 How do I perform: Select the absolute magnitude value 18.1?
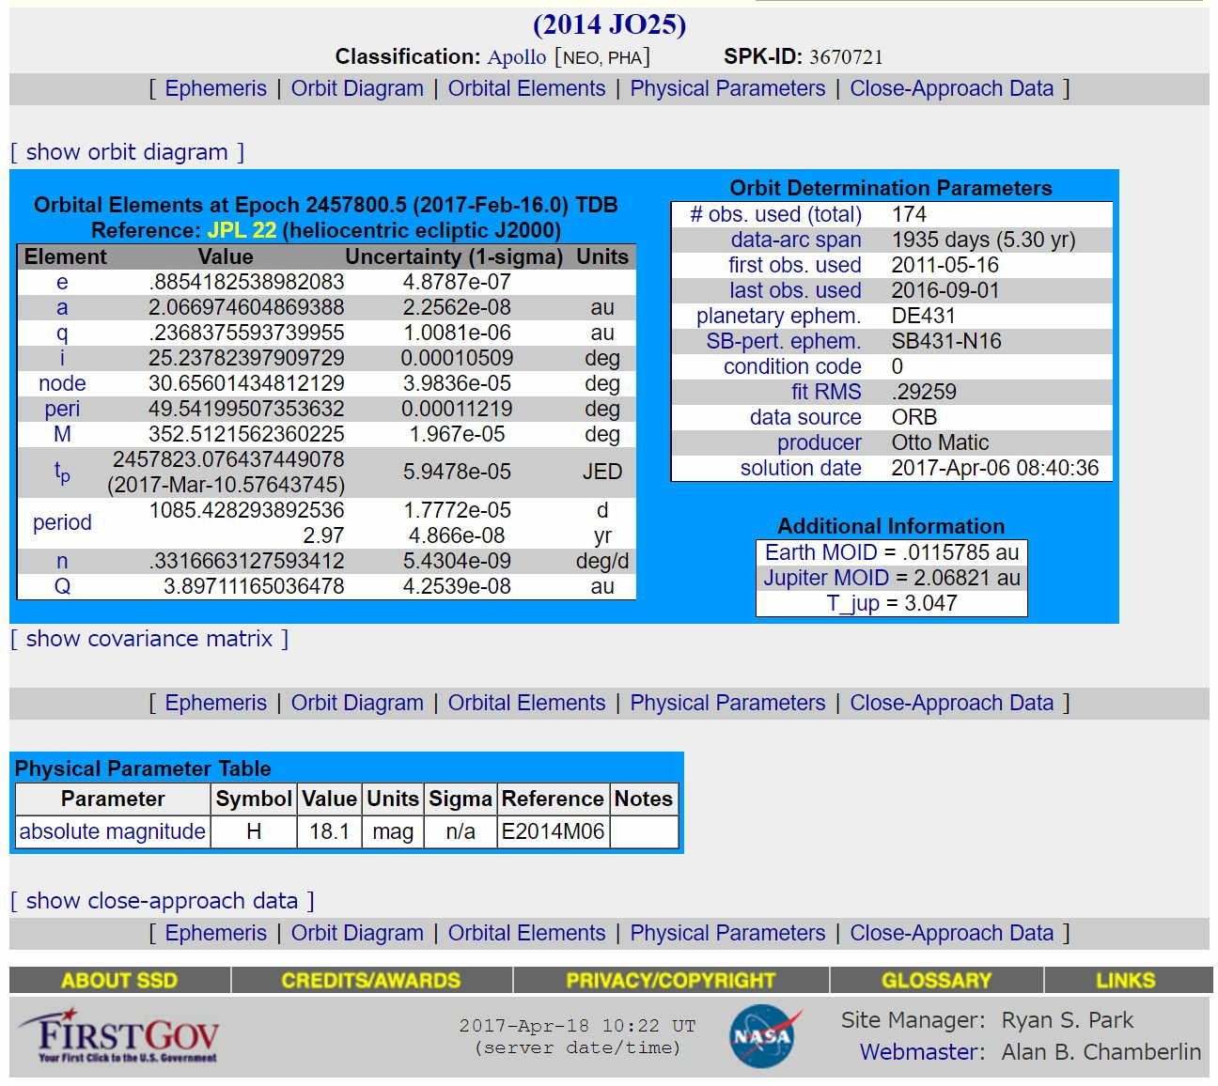tap(329, 831)
